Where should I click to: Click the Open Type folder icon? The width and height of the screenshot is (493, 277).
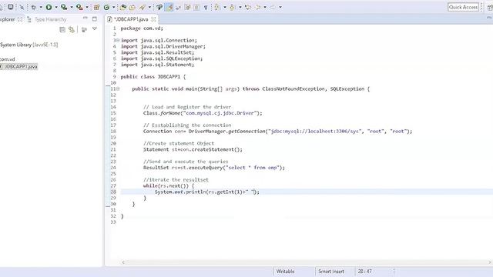click(123, 7)
